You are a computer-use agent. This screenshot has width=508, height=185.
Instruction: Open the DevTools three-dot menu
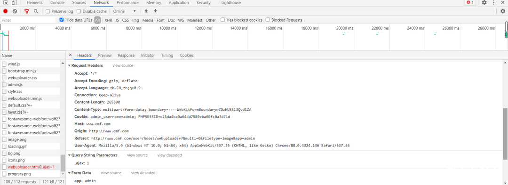point(494,3)
